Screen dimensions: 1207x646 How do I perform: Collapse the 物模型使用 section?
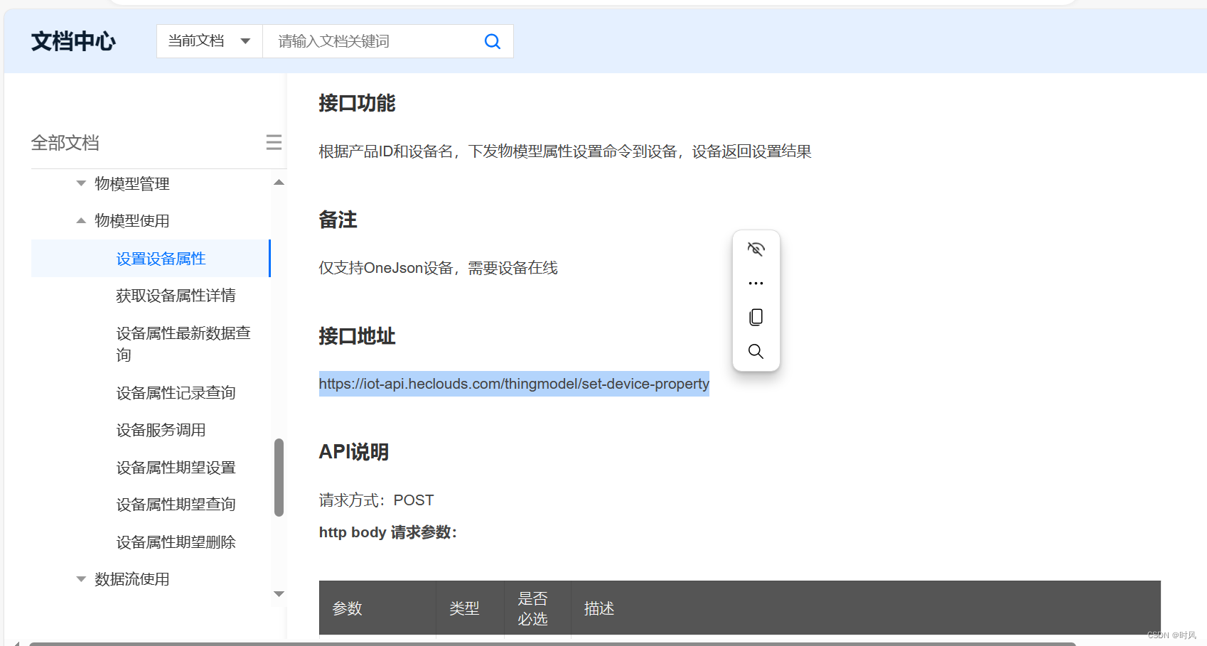click(81, 220)
